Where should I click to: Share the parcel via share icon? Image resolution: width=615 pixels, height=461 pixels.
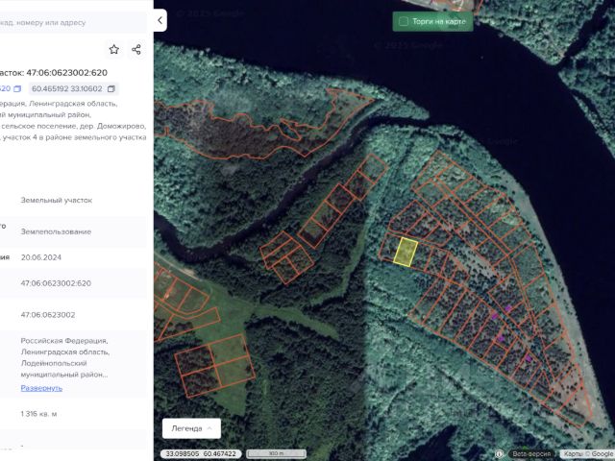(x=136, y=49)
